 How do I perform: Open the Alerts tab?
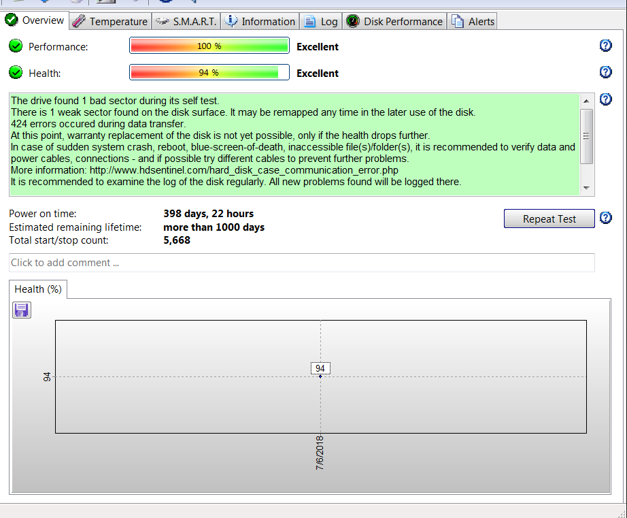coord(473,22)
